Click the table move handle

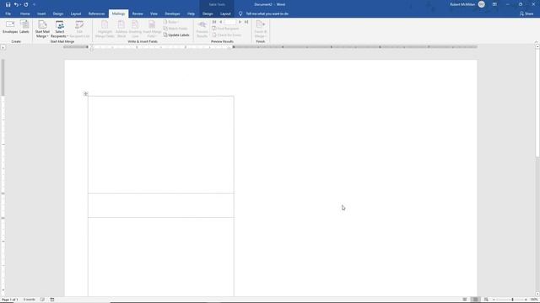pyautogui.click(x=86, y=93)
